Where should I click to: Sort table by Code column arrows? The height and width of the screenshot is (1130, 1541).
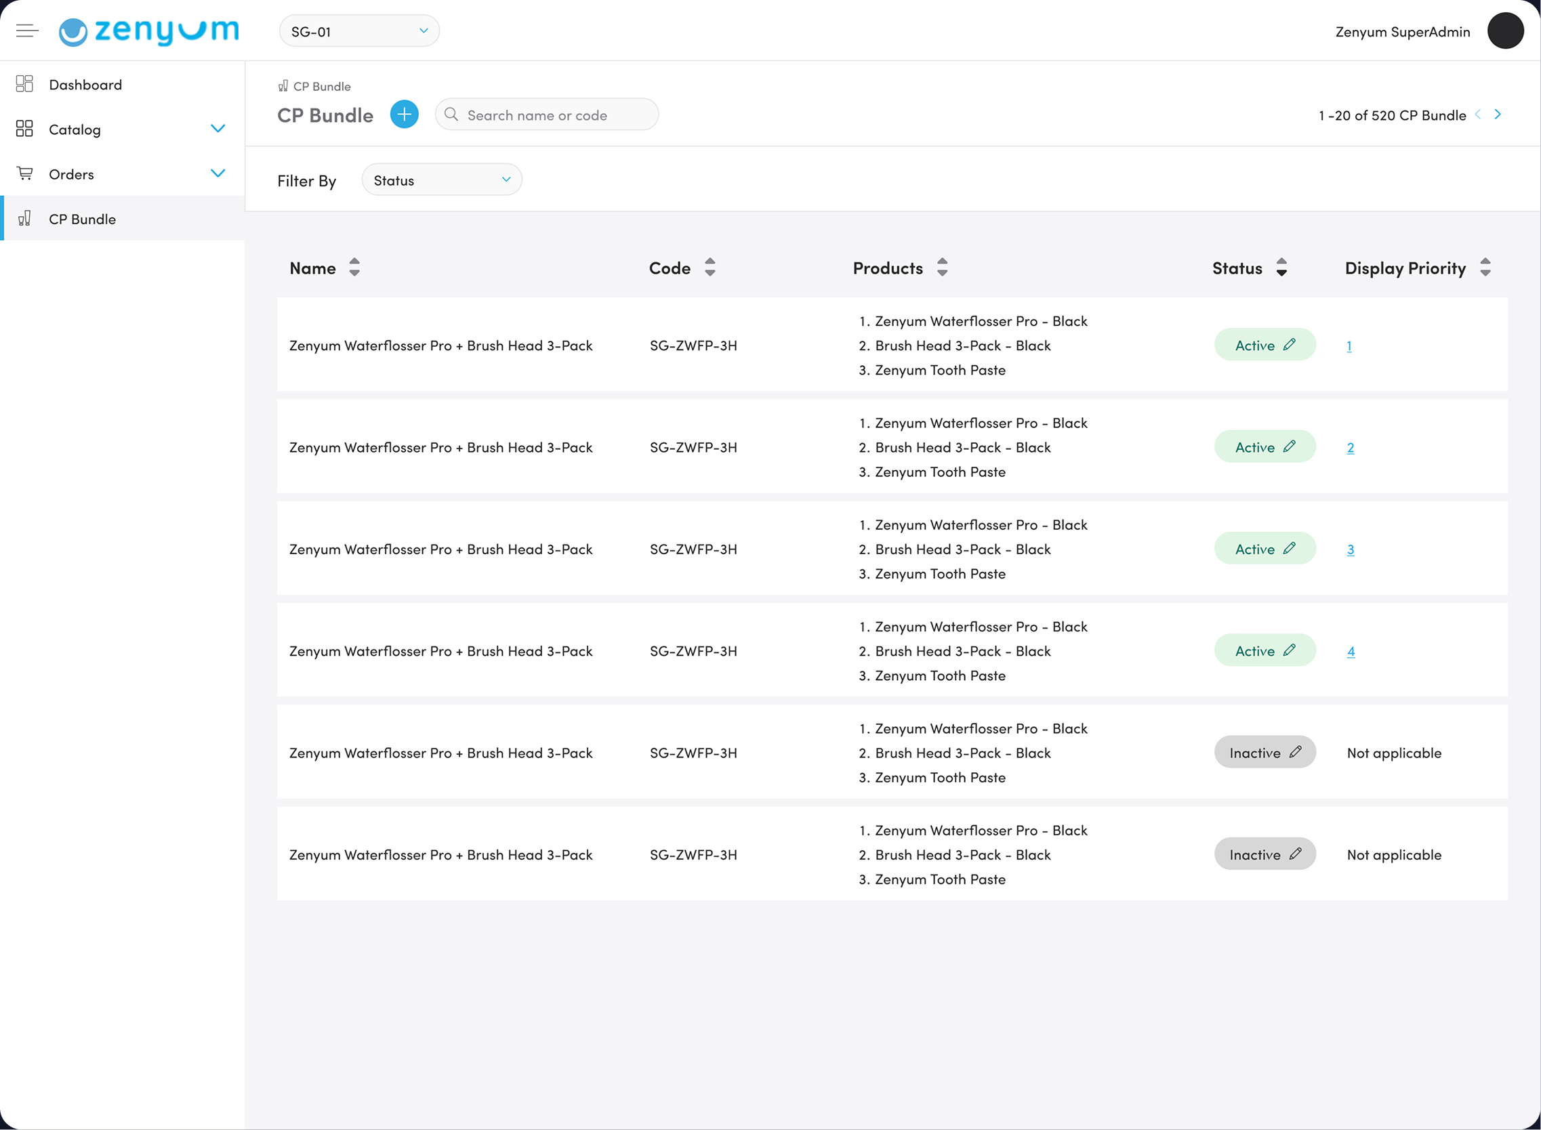tap(710, 268)
